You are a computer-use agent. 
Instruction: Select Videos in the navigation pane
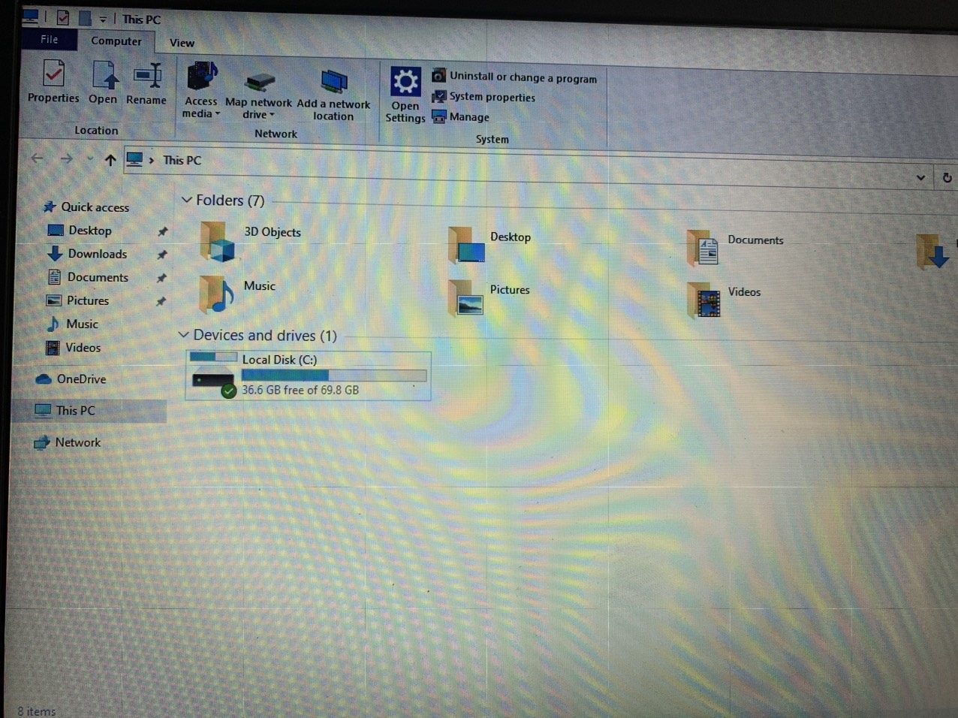coord(73,348)
